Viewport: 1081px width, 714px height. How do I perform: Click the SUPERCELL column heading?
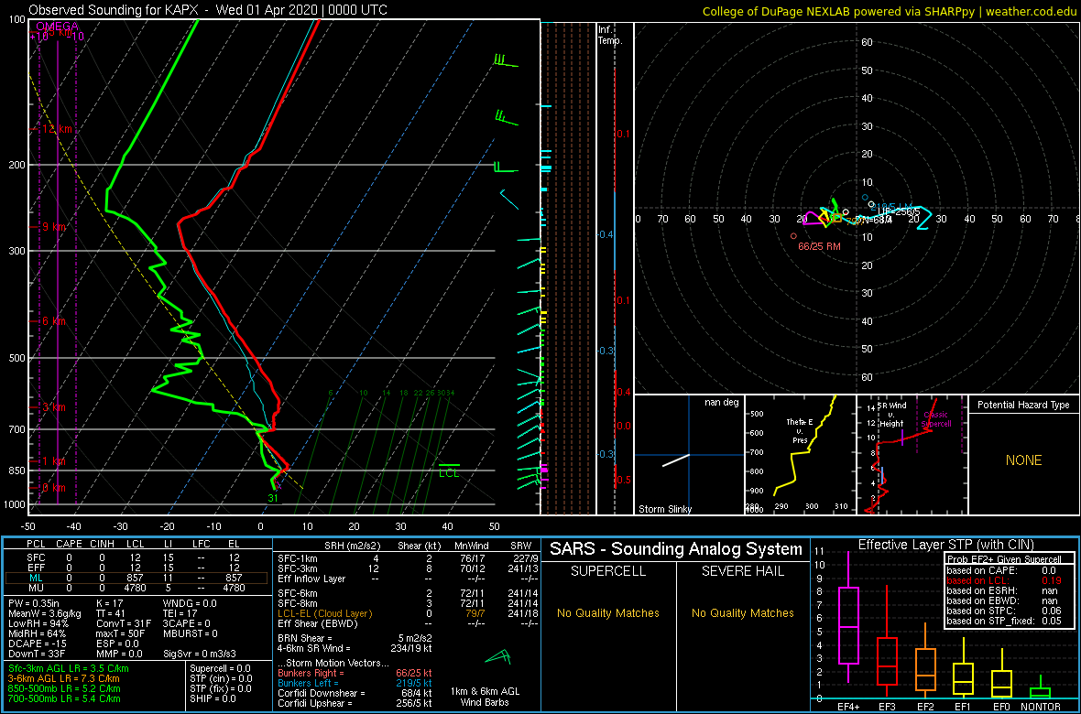coord(607,571)
